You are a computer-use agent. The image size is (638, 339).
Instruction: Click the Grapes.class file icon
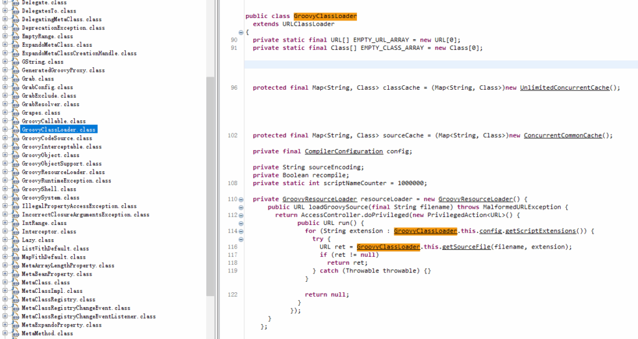tap(16, 113)
